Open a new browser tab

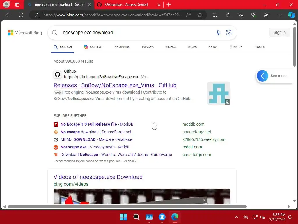click(x=168, y=5)
